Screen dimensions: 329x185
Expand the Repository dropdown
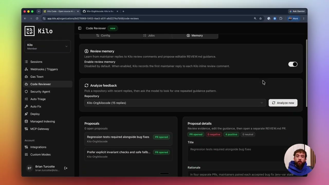175,103
